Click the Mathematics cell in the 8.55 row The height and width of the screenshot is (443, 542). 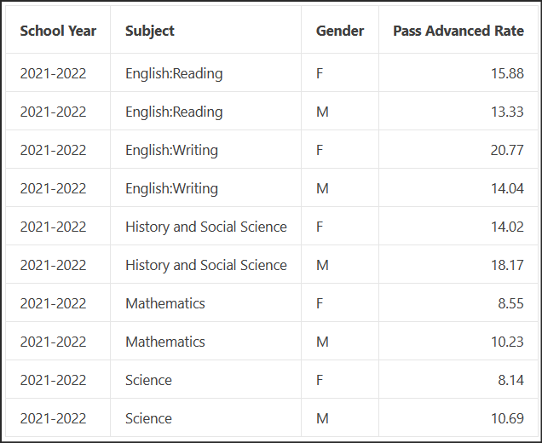coord(165,303)
